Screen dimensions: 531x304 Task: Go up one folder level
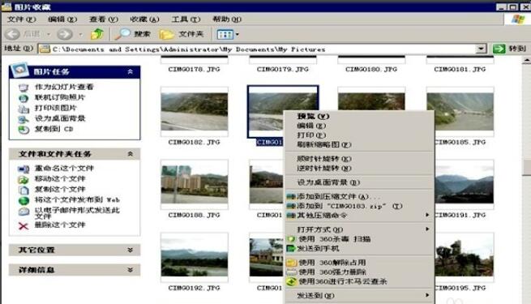click(x=97, y=34)
